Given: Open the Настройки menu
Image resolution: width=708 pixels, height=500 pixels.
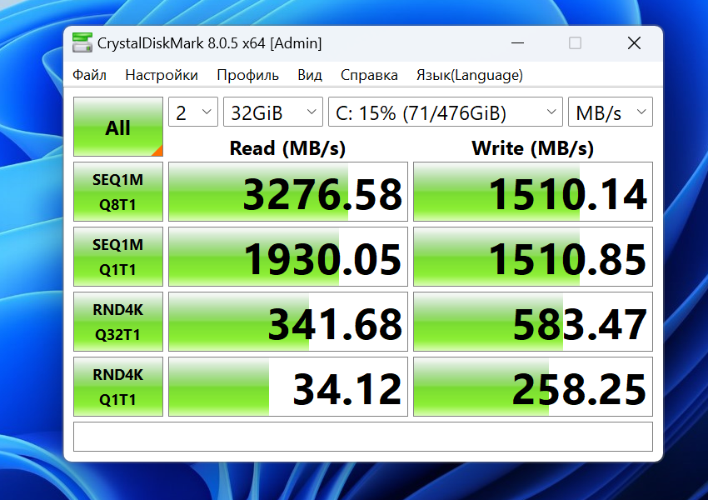Looking at the screenshot, I should pos(162,75).
